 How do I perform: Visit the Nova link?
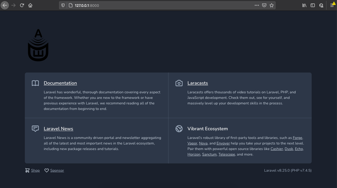click(203, 143)
